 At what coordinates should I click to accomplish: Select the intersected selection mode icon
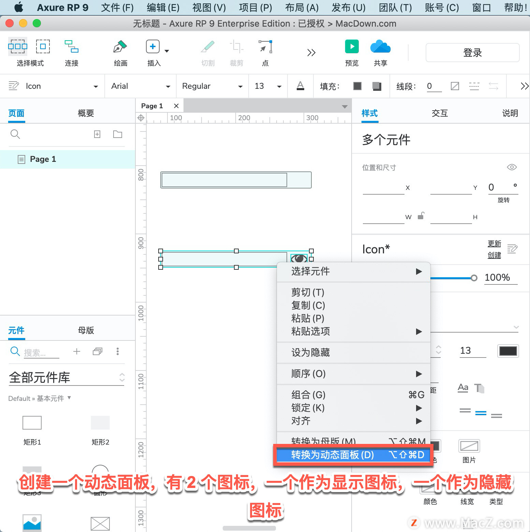point(17,46)
